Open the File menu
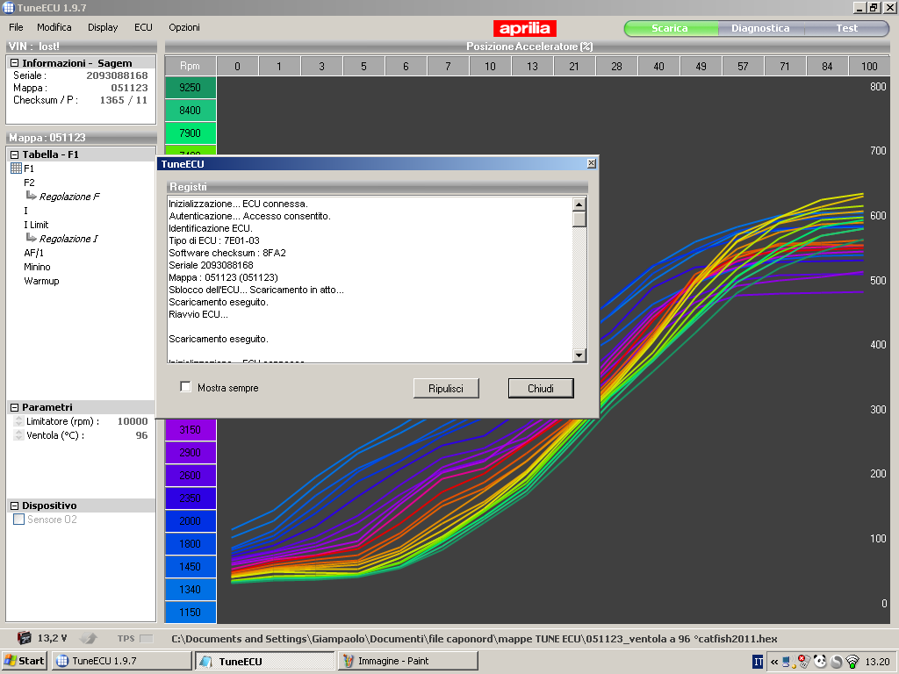 (x=16, y=27)
